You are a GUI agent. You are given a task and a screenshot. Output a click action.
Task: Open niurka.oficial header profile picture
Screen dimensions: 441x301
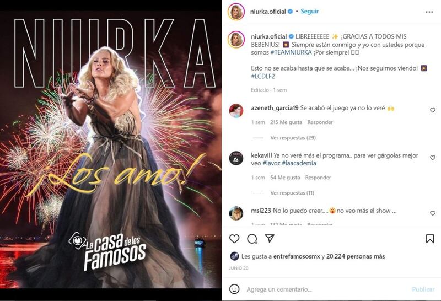coord(236,12)
